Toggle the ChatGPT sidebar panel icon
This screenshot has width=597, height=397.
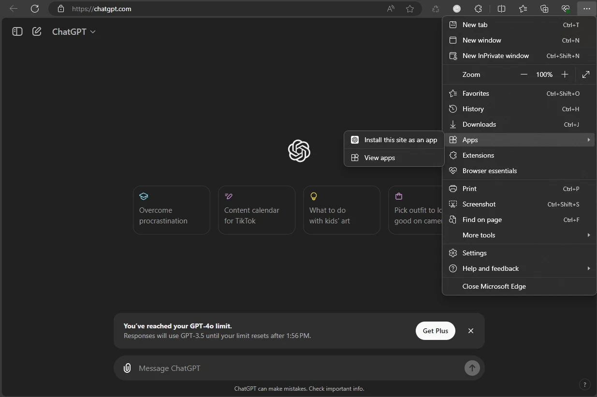point(17,31)
